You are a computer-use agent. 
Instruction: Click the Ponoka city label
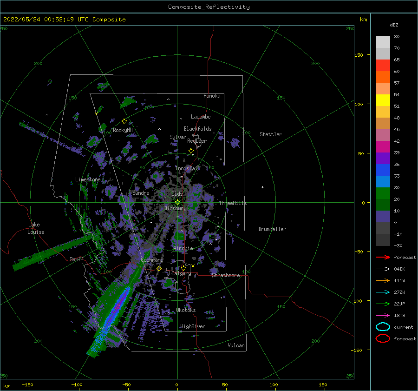(212, 96)
